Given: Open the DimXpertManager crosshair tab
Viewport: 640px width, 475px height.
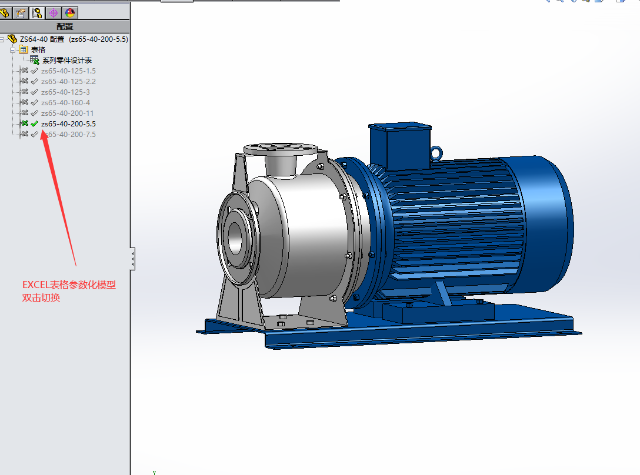Looking at the screenshot, I should tap(54, 13).
